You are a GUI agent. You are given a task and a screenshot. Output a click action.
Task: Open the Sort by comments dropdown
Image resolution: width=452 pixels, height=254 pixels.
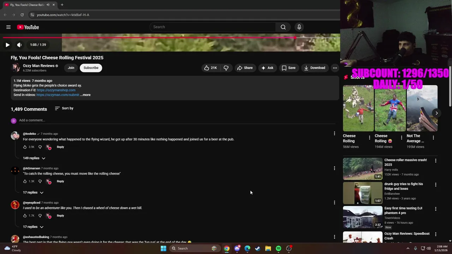click(x=64, y=108)
